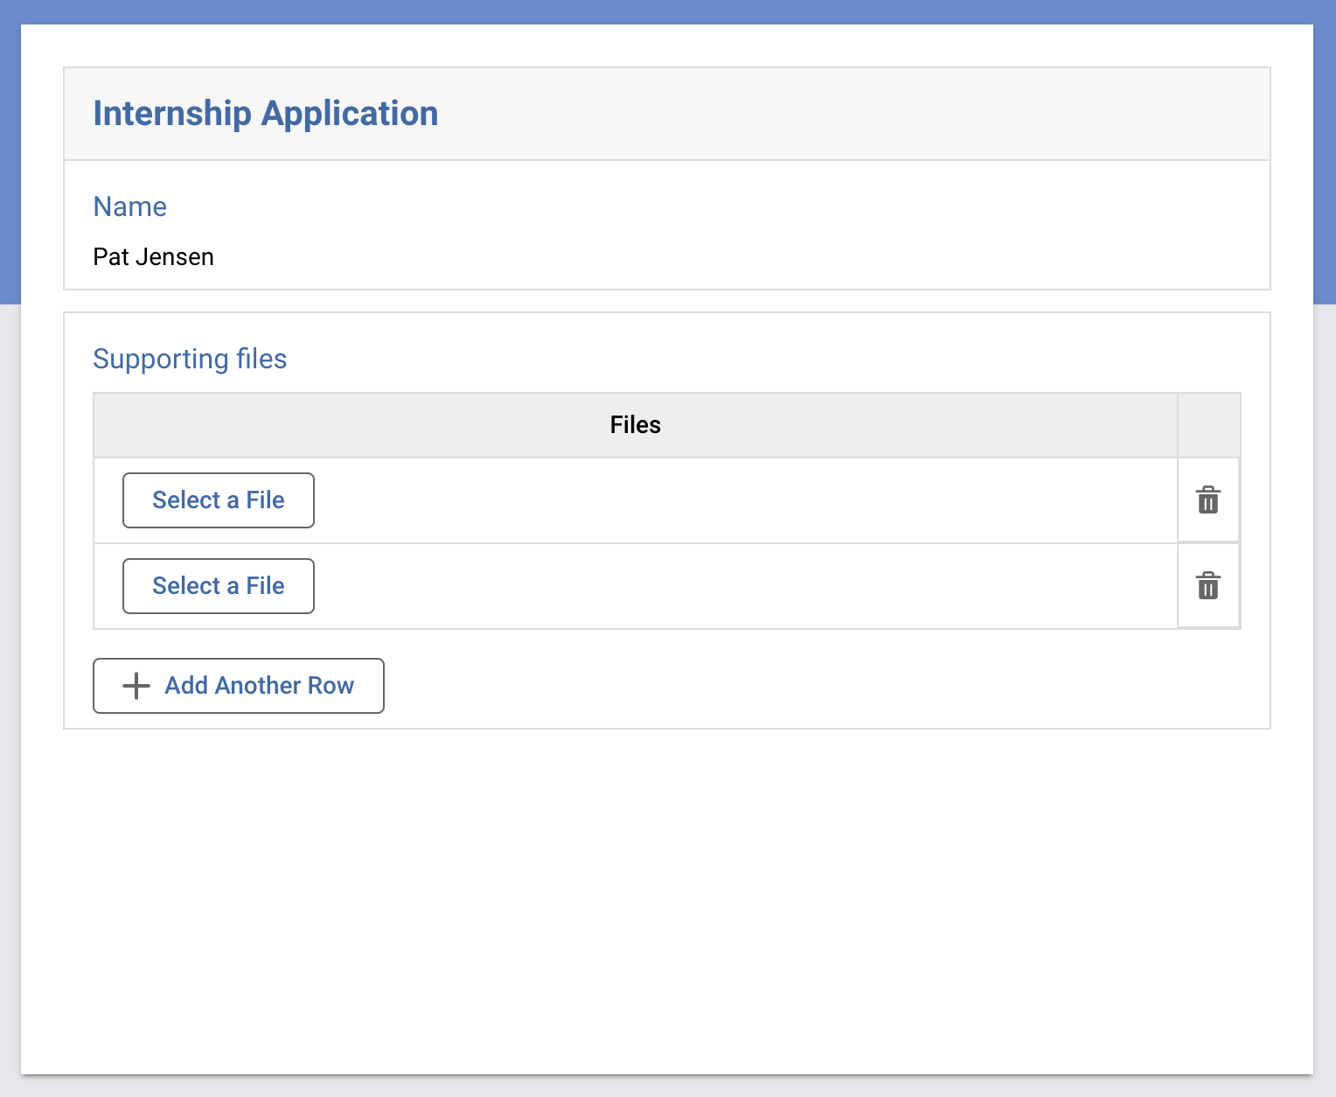
Task: Click the Internship Application title
Action: coord(265,113)
